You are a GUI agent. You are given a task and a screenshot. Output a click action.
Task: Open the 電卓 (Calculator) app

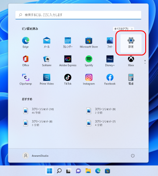tap(131, 80)
